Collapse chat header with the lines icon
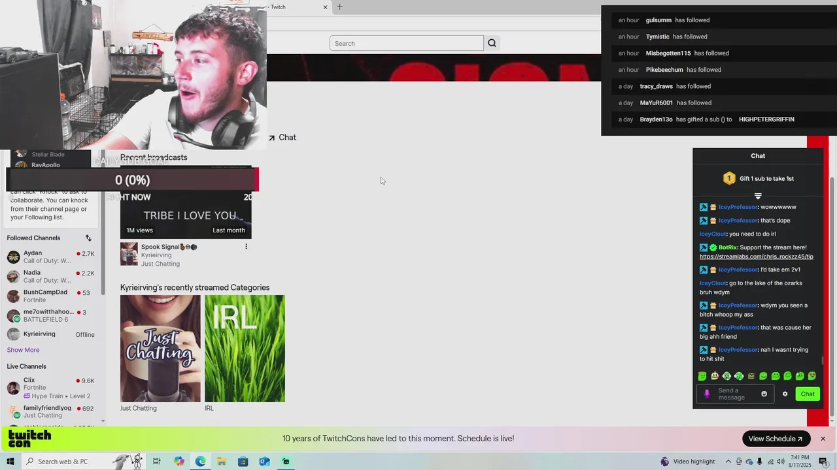The image size is (837, 470). (x=758, y=196)
